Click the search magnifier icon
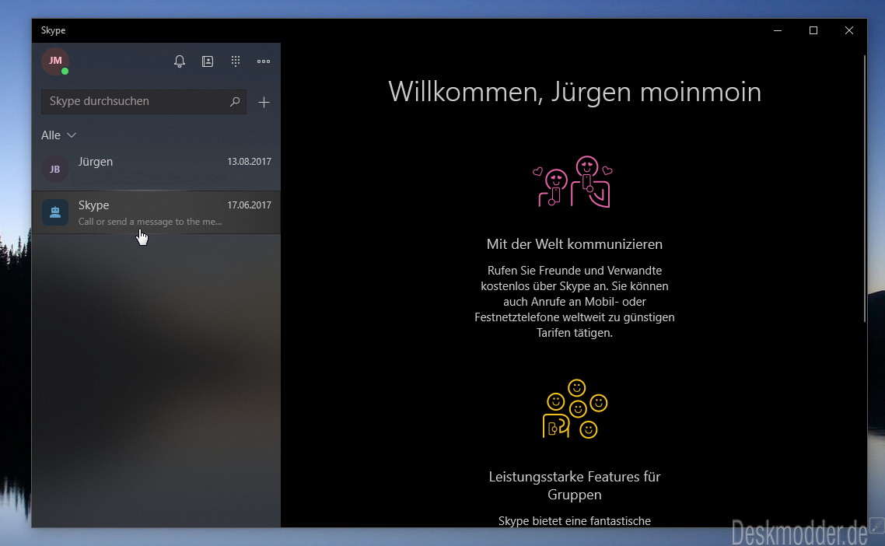This screenshot has height=546, width=885. pyautogui.click(x=235, y=102)
